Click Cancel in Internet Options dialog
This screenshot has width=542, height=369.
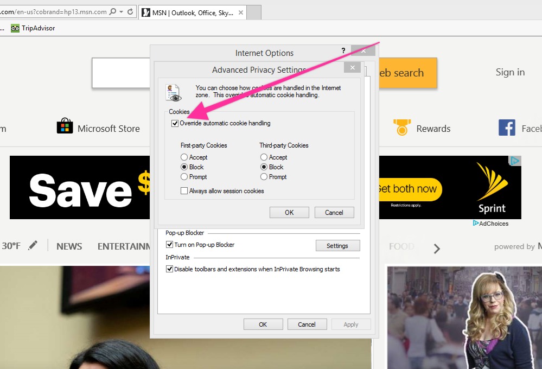point(307,325)
